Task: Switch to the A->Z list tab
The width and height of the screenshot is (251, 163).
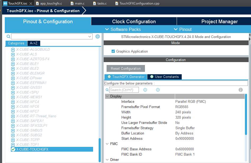Action: click(x=34, y=43)
